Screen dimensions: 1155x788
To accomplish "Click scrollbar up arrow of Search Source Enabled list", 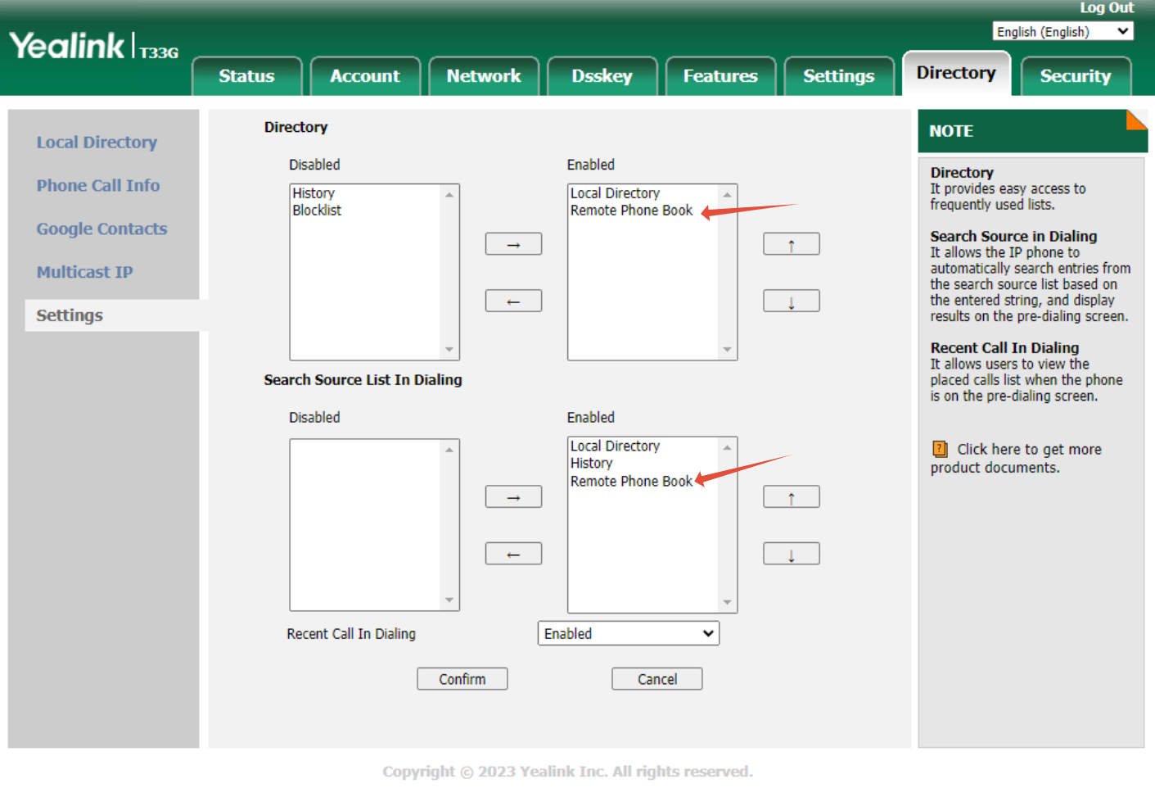I will pos(727,447).
